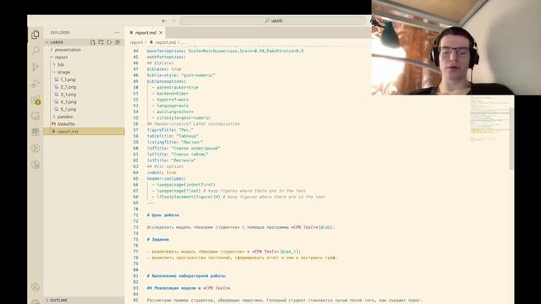The width and height of the screenshot is (541, 304).
Task: Click the 'mathfontoptions:' line
Action: (167, 57)
